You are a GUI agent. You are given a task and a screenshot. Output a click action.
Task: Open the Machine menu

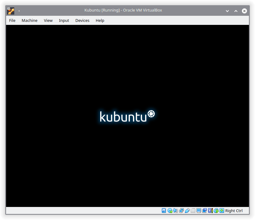pos(29,21)
